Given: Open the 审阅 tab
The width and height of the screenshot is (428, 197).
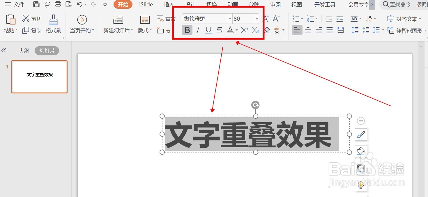Looking at the screenshot, I should (x=275, y=4).
